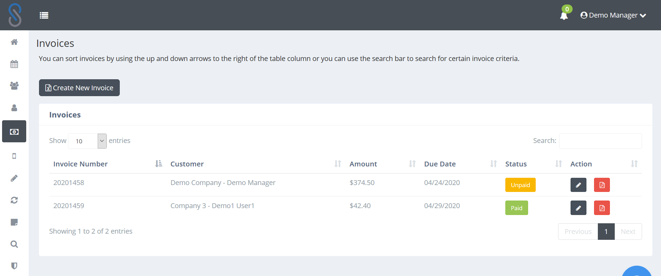Open the Show entries count dropdown
Screen dimensions: 661x276
point(87,141)
